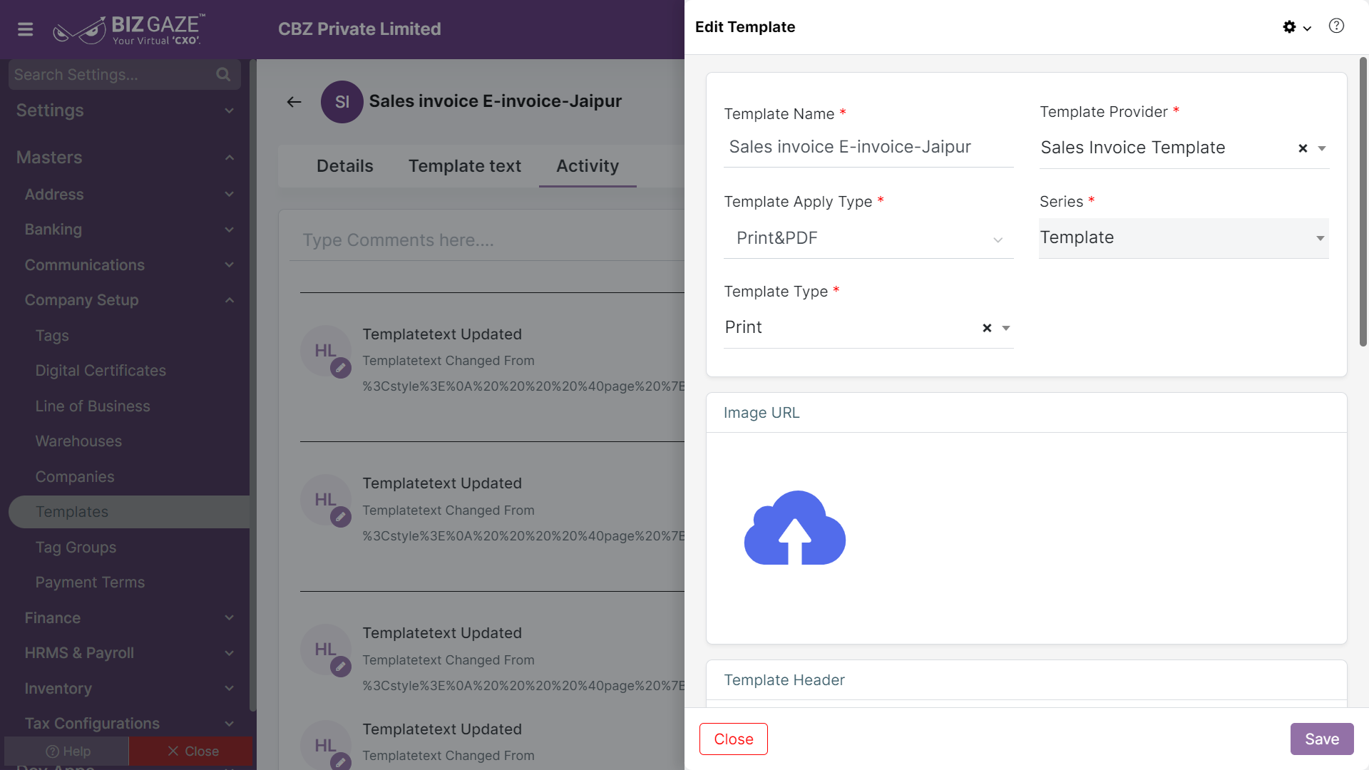Image resolution: width=1369 pixels, height=770 pixels.
Task: Open the Template Provider dropdown arrow
Action: 1321,148
